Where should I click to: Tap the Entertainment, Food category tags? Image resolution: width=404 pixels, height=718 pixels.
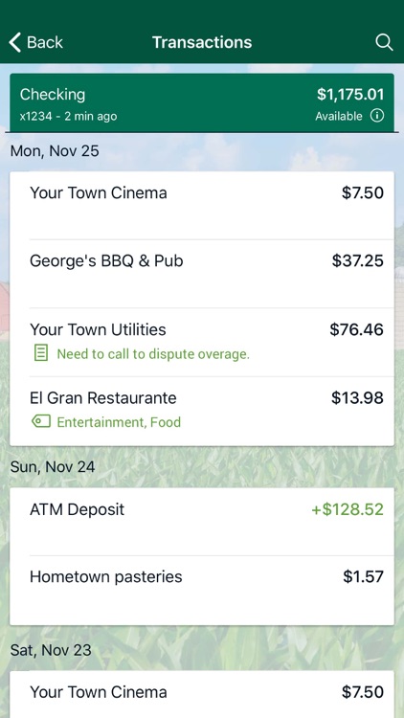click(119, 422)
